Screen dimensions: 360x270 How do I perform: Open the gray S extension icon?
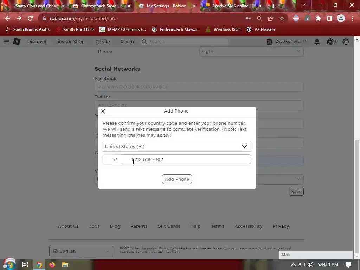pyautogui.click(x=307, y=18)
